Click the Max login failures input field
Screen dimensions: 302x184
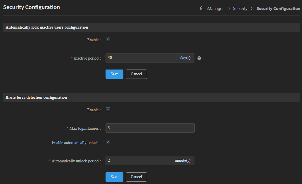[x=150, y=128]
